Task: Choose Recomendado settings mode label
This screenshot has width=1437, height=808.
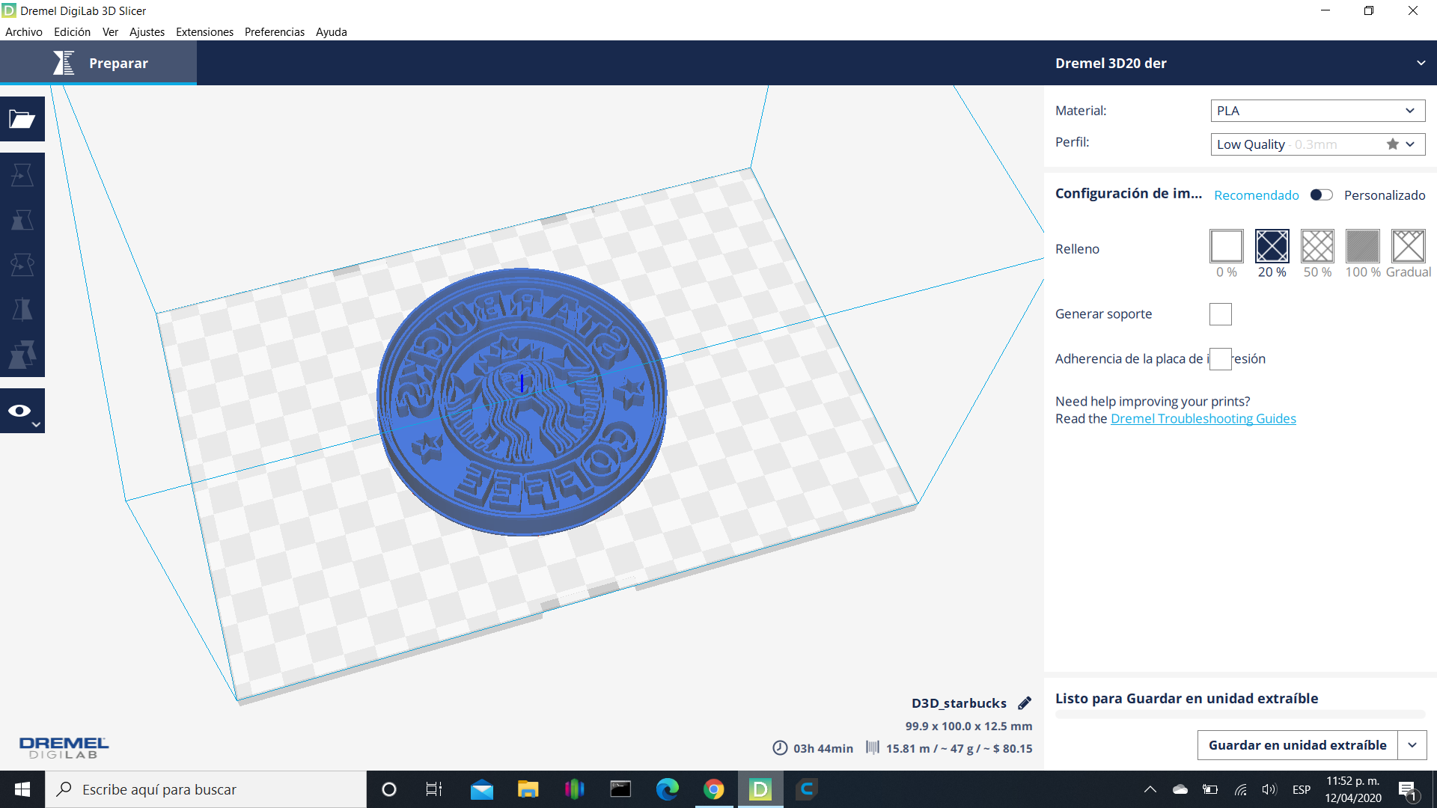Action: point(1256,195)
